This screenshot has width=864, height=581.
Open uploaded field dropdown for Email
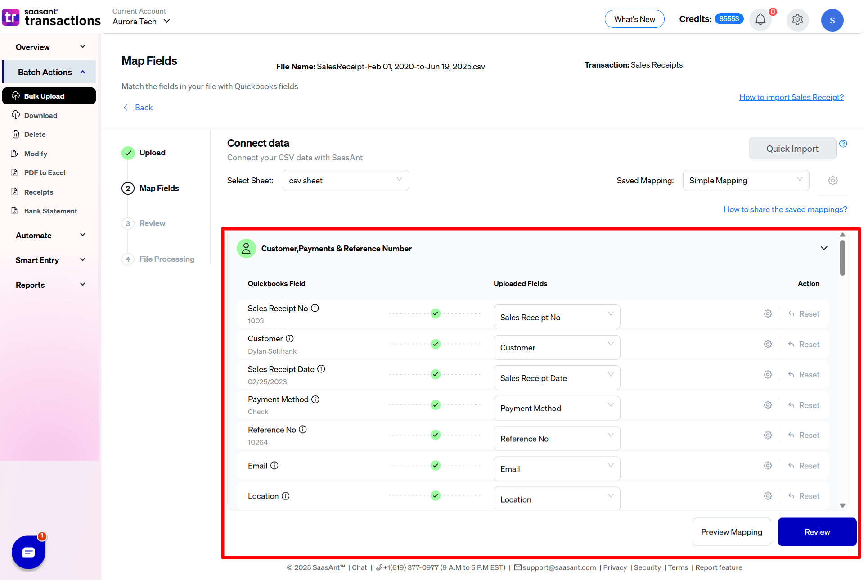pyautogui.click(x=557, y=469)
